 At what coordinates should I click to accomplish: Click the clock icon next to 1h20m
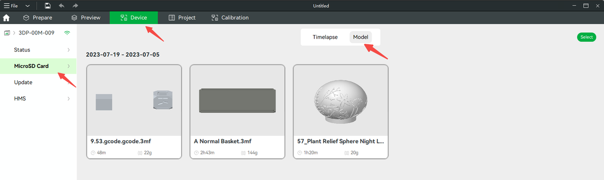click(300, 153)
